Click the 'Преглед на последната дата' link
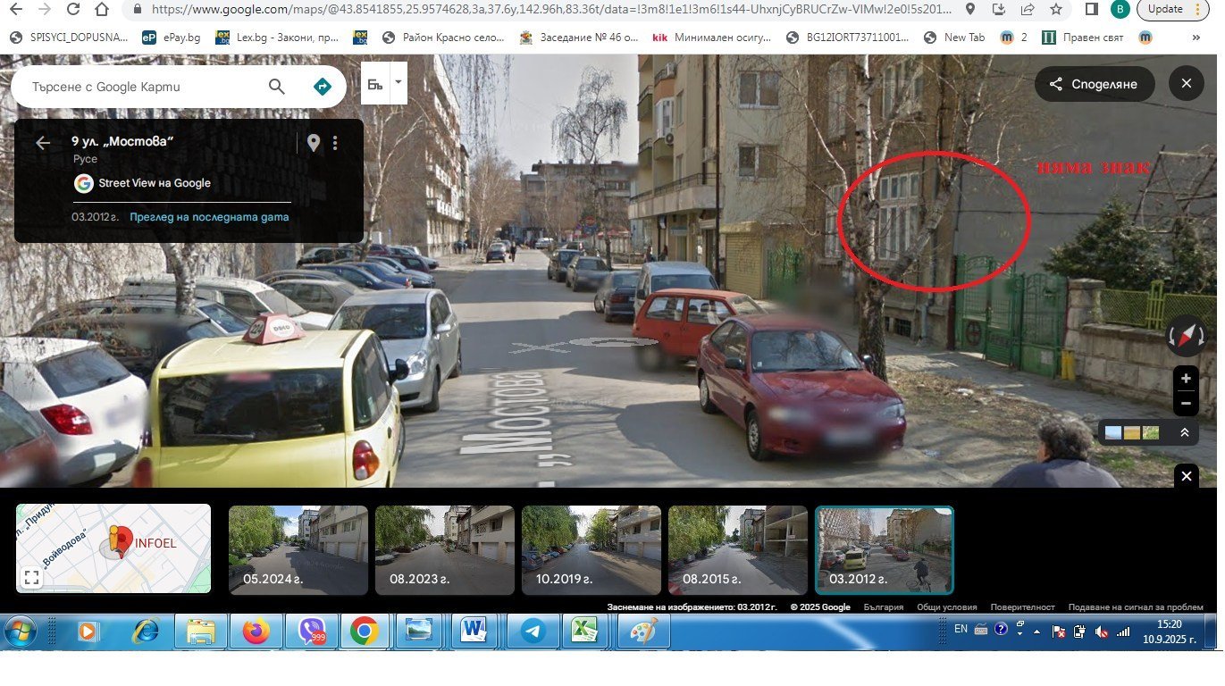 click(209, 217)
